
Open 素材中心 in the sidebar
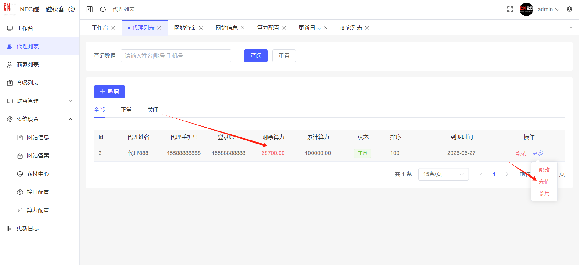(x=38, y=174)
